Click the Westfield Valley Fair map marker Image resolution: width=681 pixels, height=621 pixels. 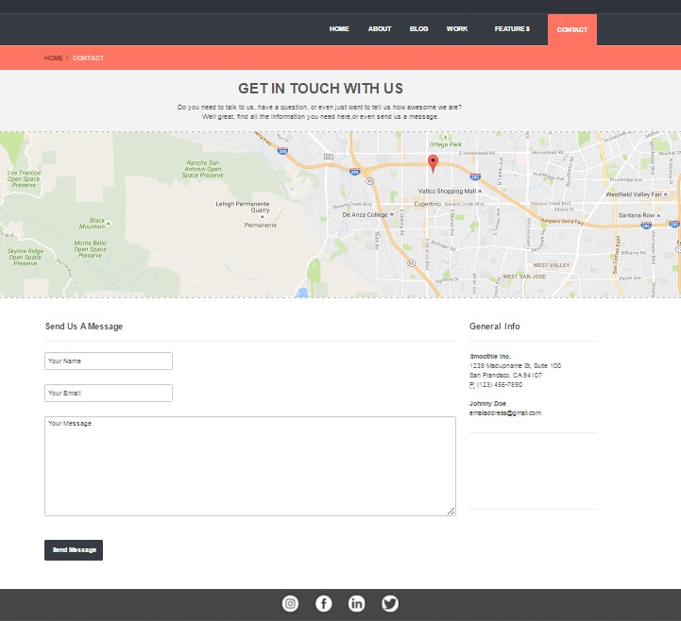point(665,194)
